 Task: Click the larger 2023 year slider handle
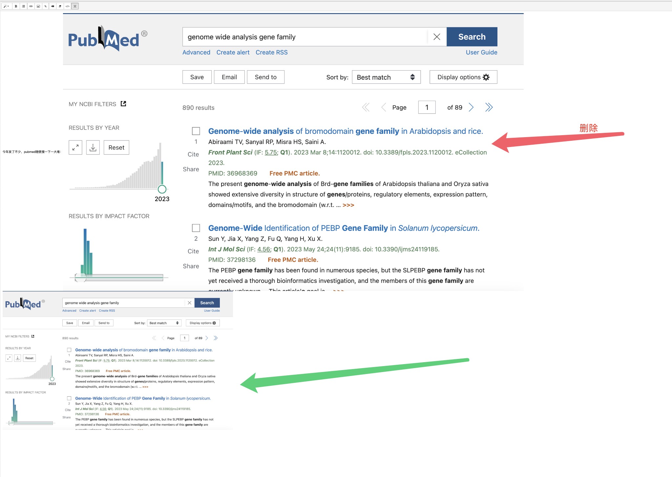(x=162, y=189)
